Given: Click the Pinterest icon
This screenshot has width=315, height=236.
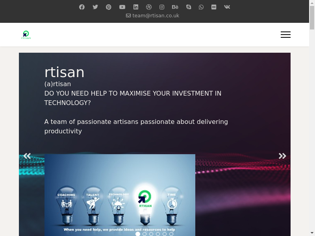Looking at the screenshot, I should (109, 7).
